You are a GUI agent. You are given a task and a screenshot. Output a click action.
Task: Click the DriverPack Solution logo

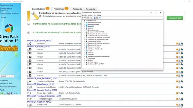pyautogui.click(x=9, y=28)
